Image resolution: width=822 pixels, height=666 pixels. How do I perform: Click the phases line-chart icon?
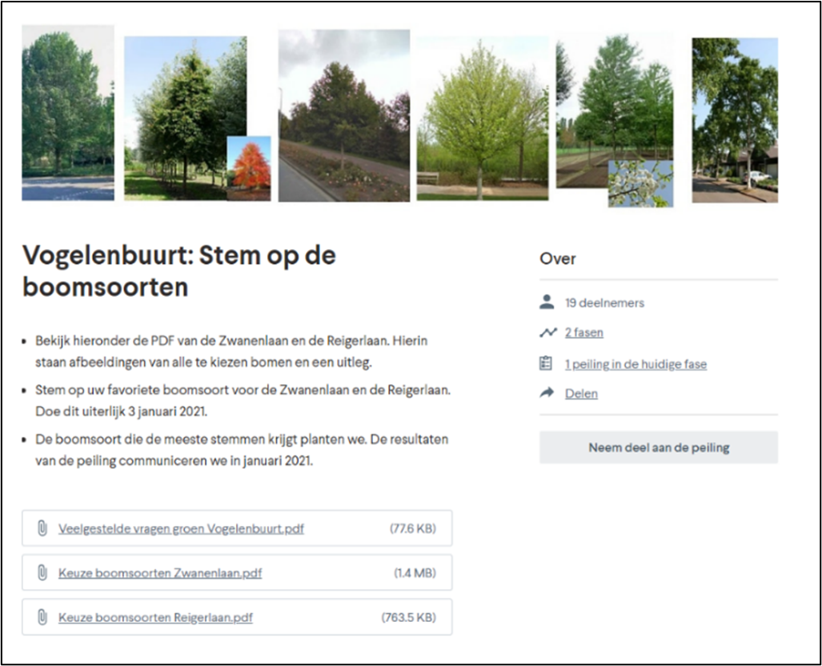(x=547, y=331)
